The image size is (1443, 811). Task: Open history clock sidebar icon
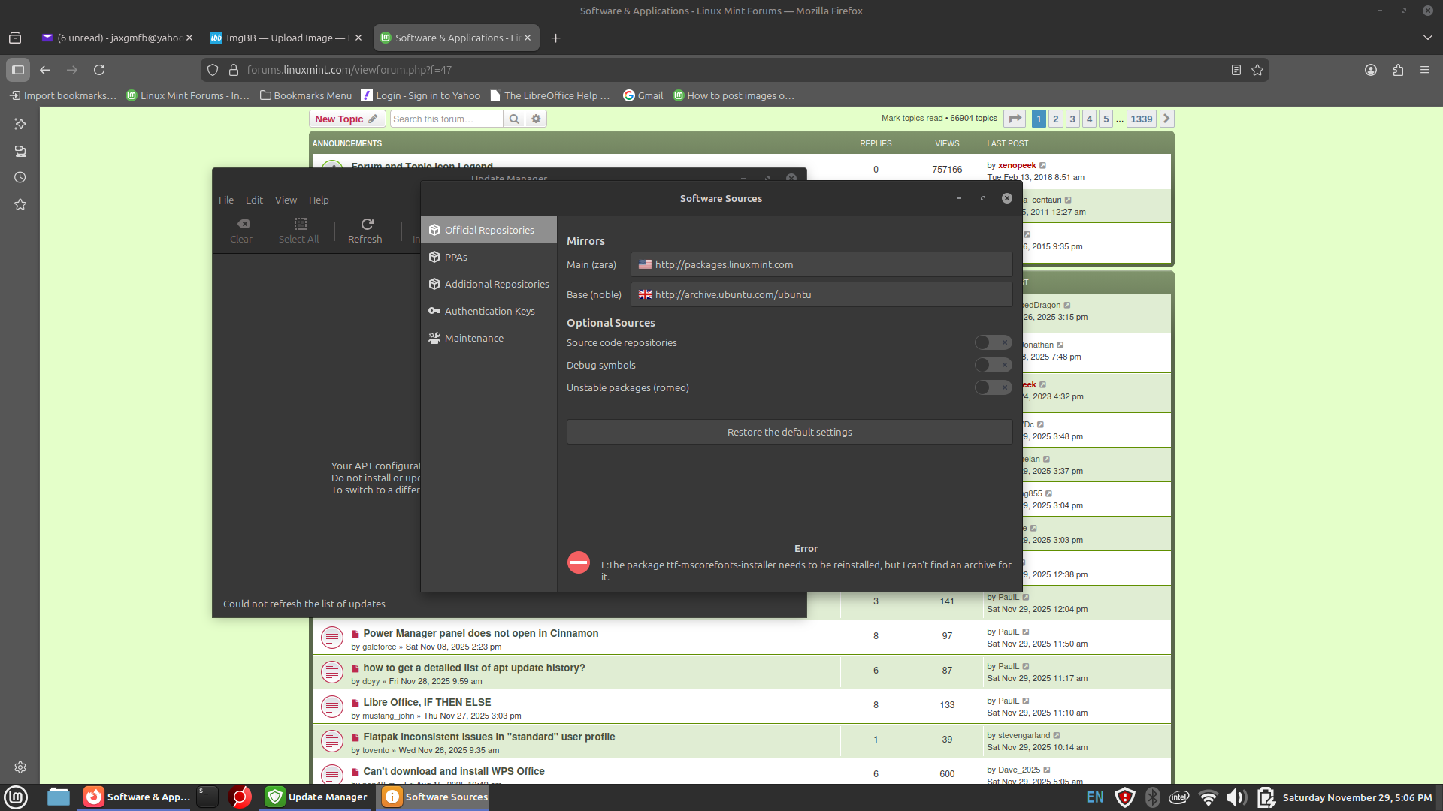(x=20, y=178)
